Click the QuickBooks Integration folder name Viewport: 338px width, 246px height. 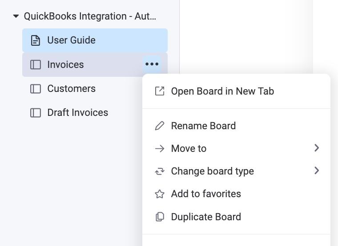click(x=90, y=16)
